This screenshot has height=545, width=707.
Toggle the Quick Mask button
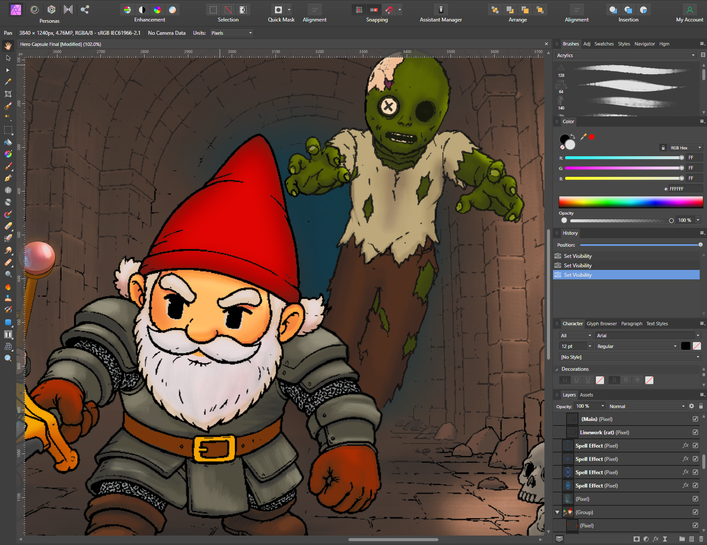[278, 9]
